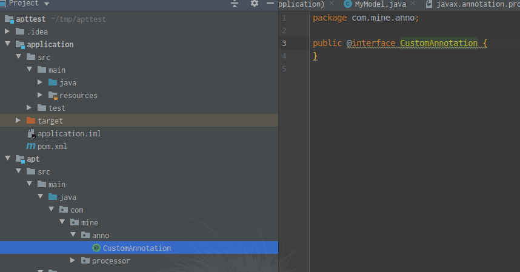Click the 'public' keyword in editor
The image size is (520, 272).
pos(327,43)
